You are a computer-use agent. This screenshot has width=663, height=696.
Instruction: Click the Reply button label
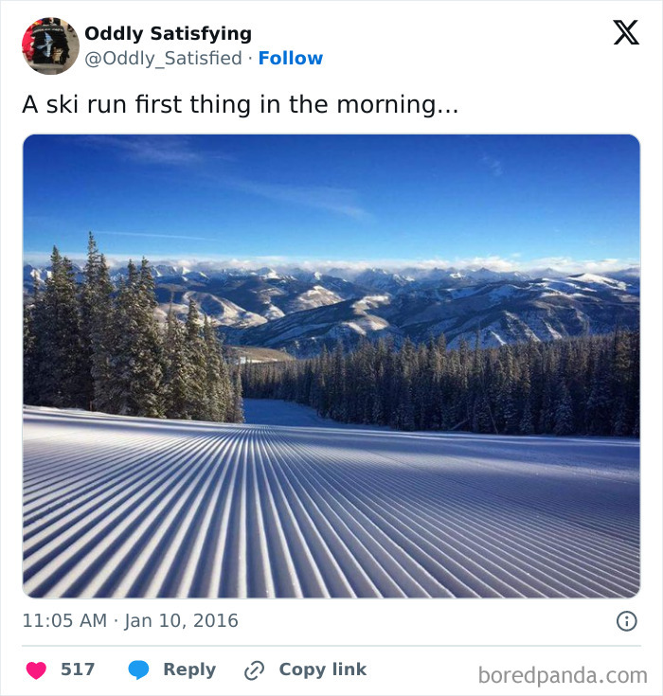point(188,669)
